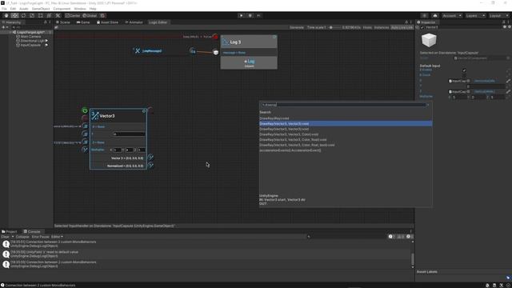This screenshot has height=288, width=512.
Task: Click the Generate button in Logic Editor
Action: tap(297, 27)
